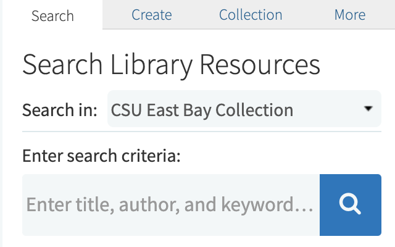Go to Collection in the top tab bar
Viewport: 395px width, 247px height.
point(251,15)
